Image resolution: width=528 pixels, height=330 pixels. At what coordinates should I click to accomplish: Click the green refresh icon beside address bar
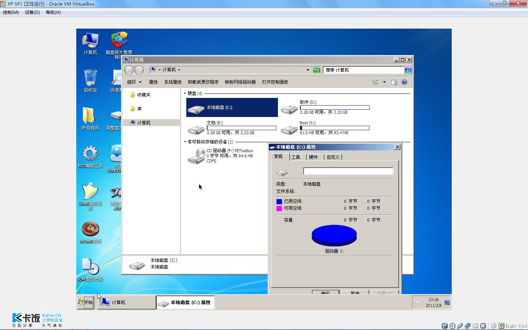pos(317,70)
